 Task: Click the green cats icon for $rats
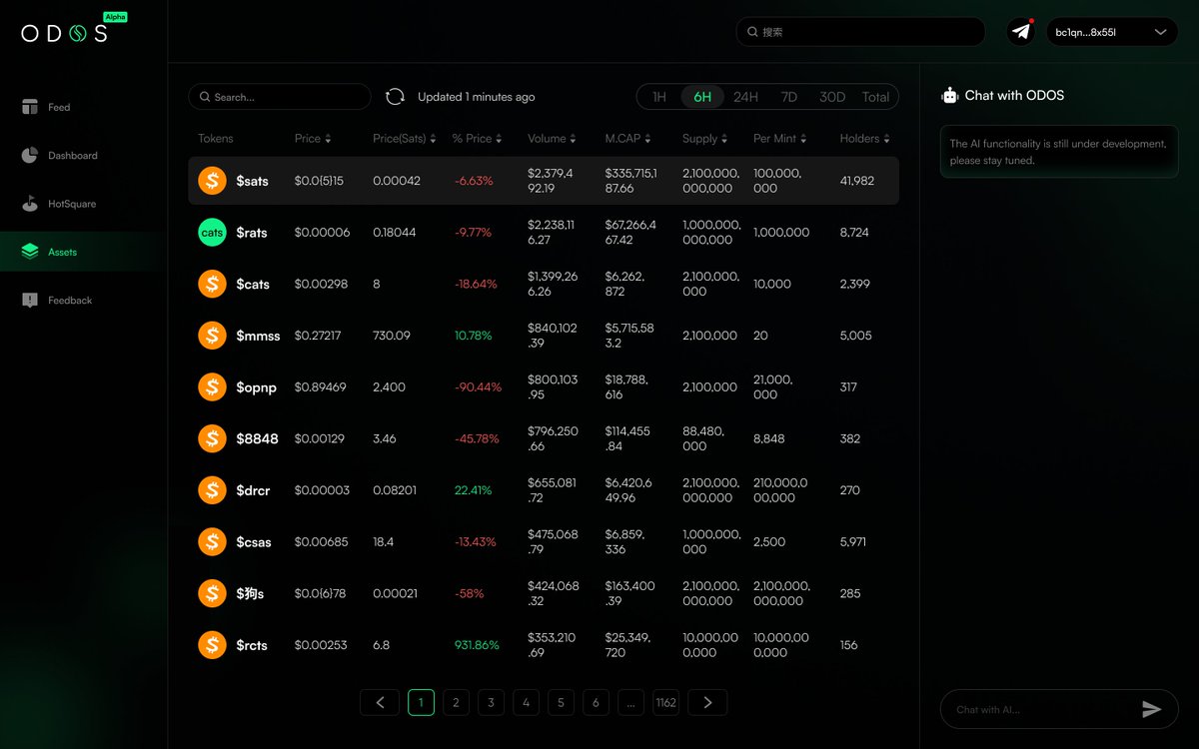coord(212,233)
